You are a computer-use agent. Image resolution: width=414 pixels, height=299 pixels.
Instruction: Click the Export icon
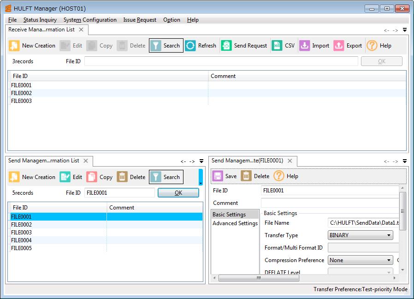339,46
